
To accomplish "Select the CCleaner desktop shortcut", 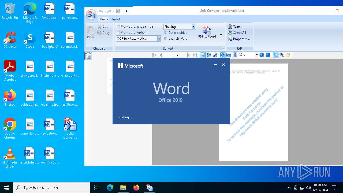I will click(x=10, y=40).
